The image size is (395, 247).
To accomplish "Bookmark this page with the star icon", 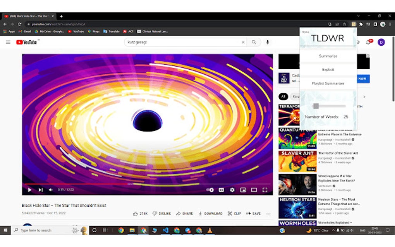I will 344,24.
